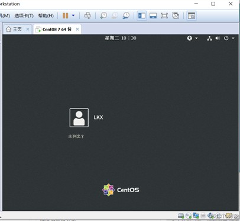Enter full screen mode
Viewport: 240px width, 221px height.
tap(164, 15)
